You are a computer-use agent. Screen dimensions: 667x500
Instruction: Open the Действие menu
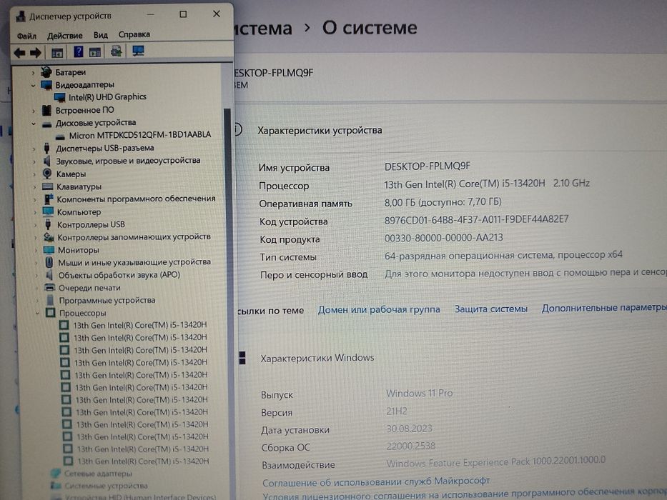pos(64,36)
